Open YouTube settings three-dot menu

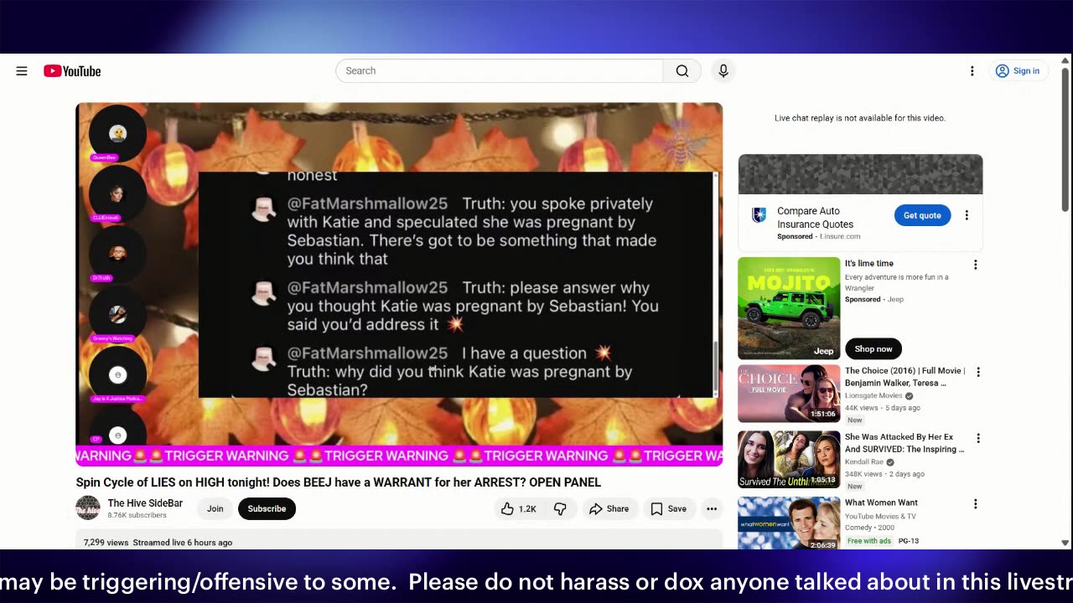[x=972, y=71]
